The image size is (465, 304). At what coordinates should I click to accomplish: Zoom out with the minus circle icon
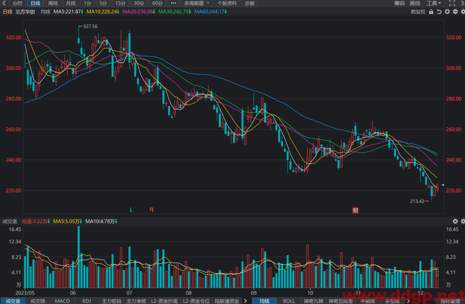(455, 12)
